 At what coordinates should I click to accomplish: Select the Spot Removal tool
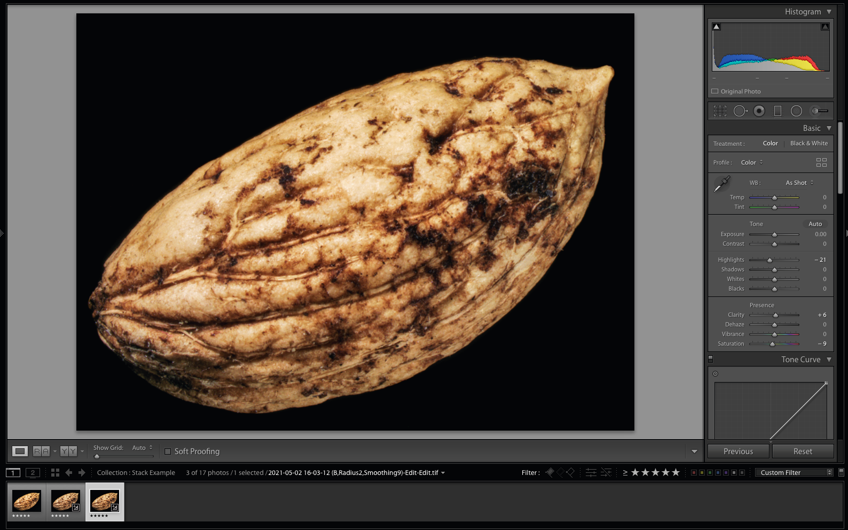[740, 111]
